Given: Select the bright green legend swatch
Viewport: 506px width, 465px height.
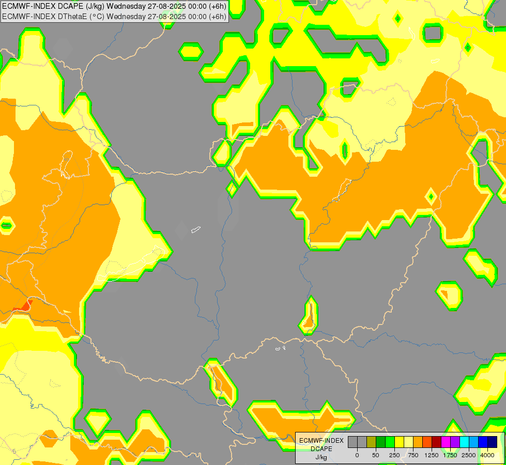Looking at the screenshot, I should pos(390,442).
